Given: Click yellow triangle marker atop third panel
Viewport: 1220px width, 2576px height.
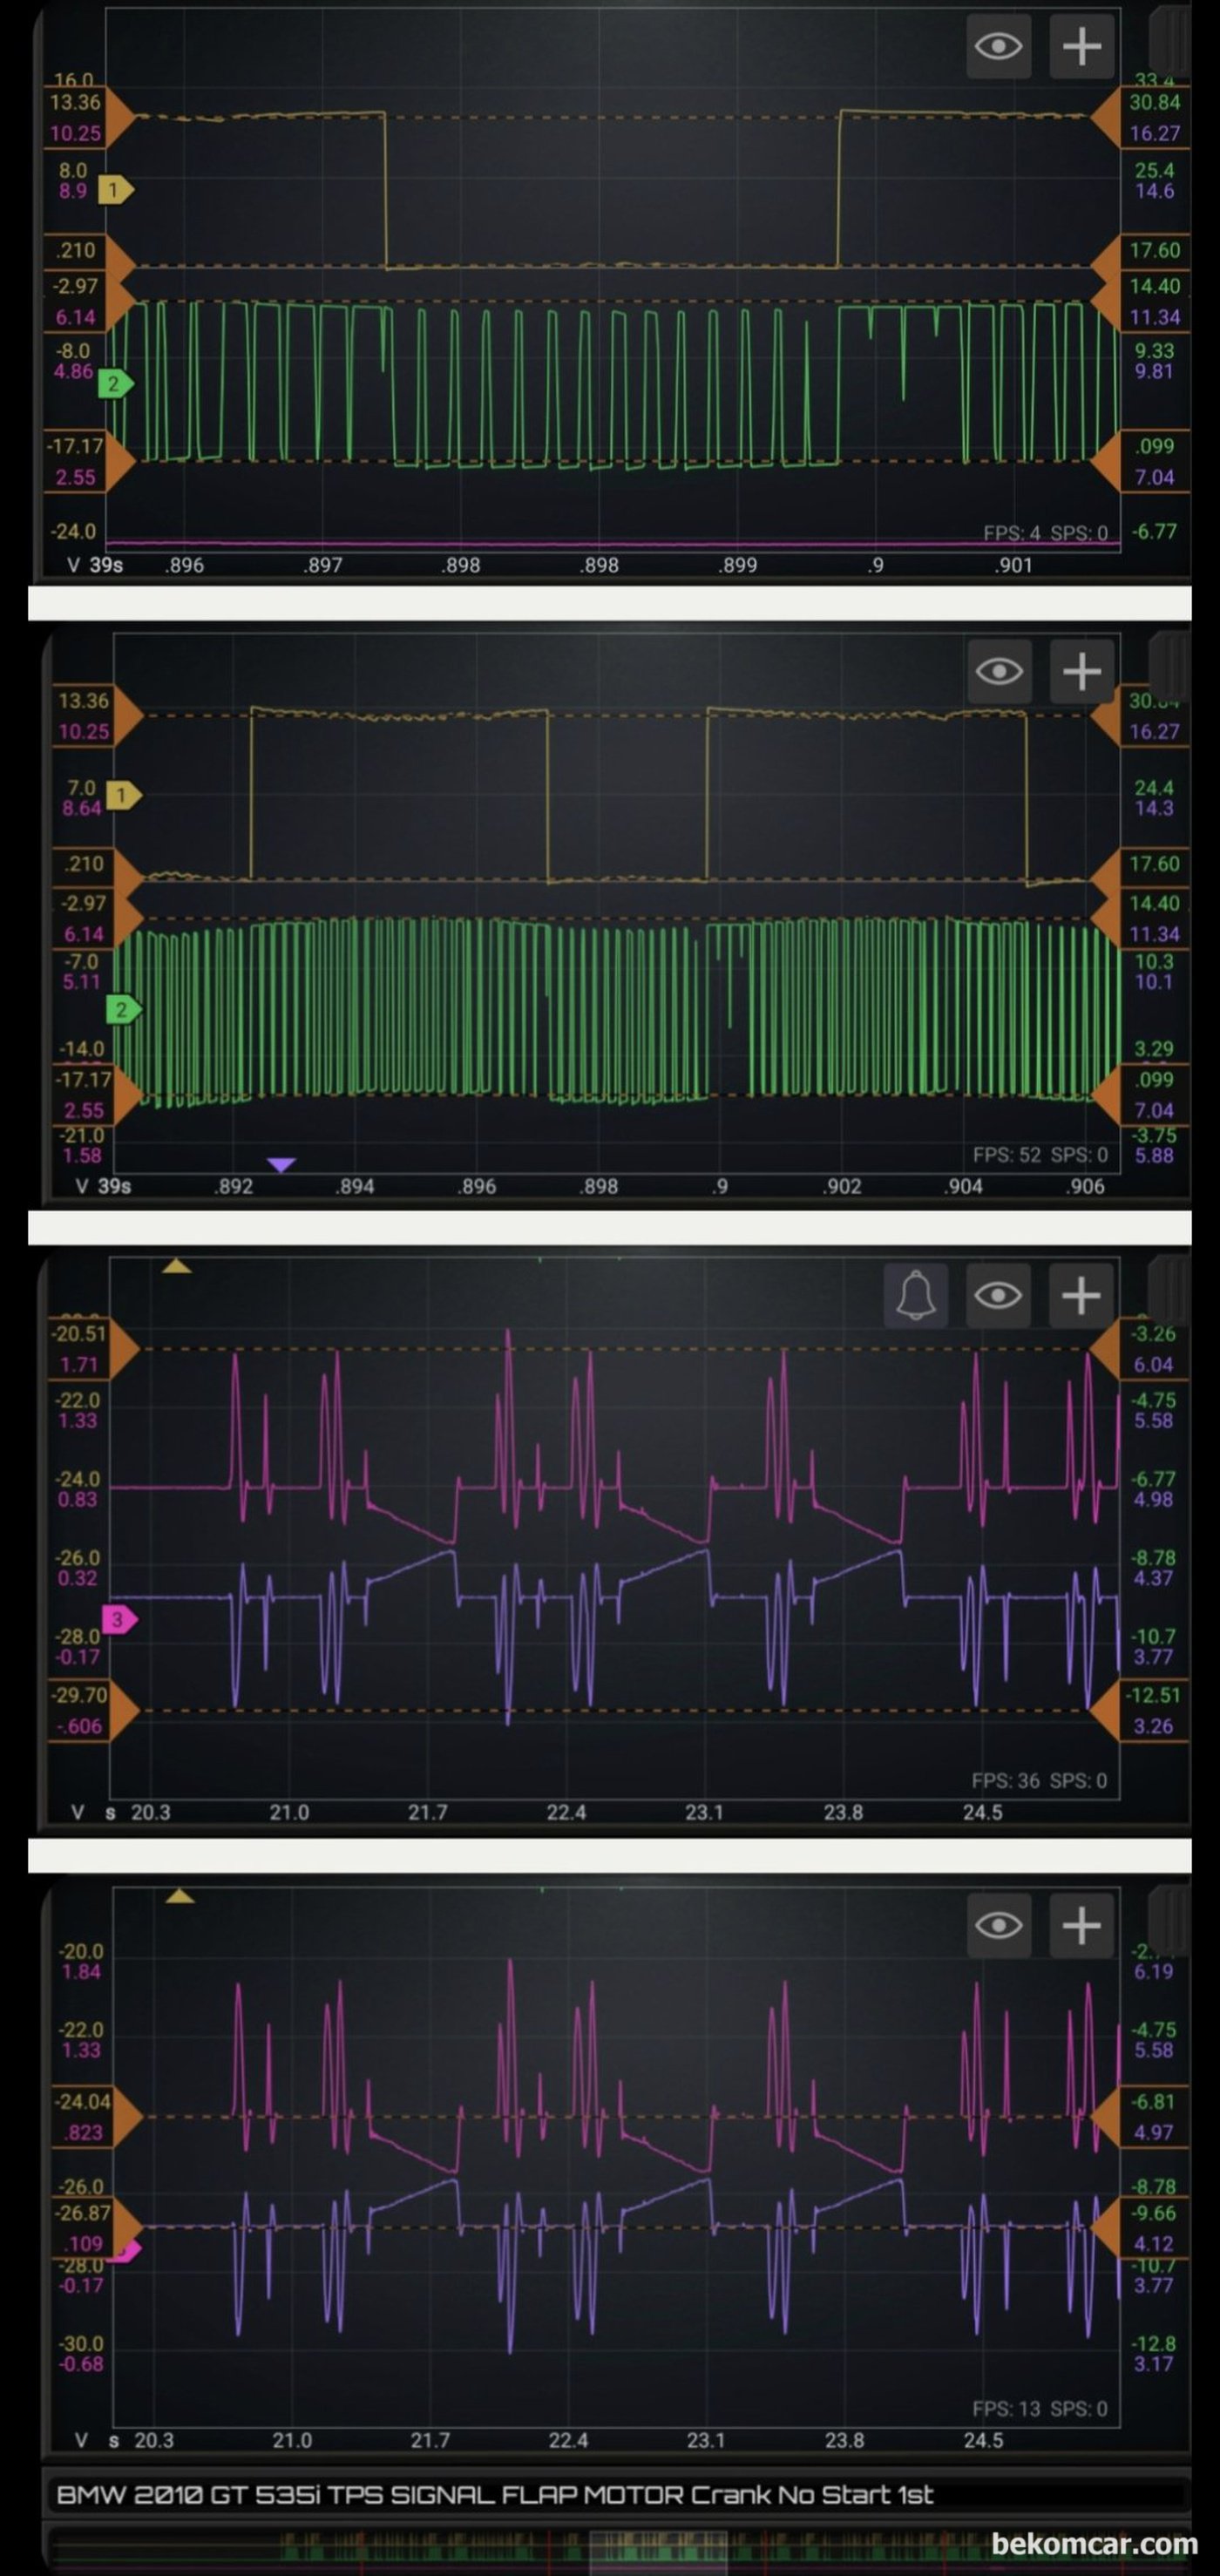Looking at the screenshot, I should click(177, 1267).
